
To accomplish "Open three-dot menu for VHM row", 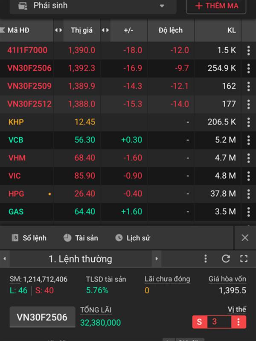I will [x=249, y=158].
